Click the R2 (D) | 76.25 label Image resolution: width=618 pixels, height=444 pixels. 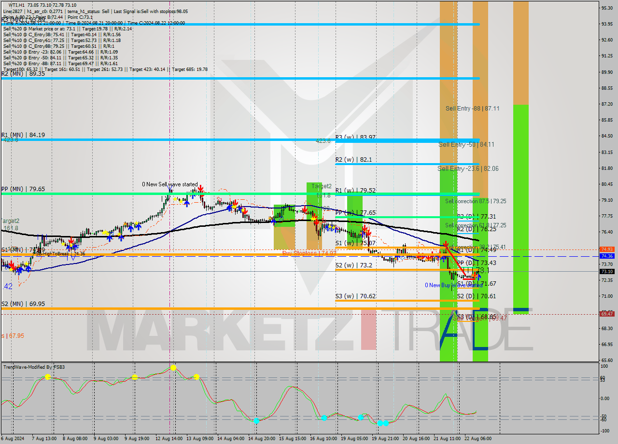pos(477,229)
